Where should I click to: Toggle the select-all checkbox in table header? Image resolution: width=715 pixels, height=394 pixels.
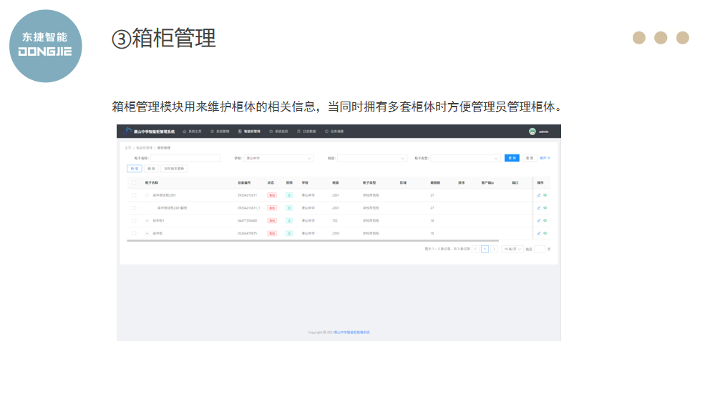click(x=134, y=183)
